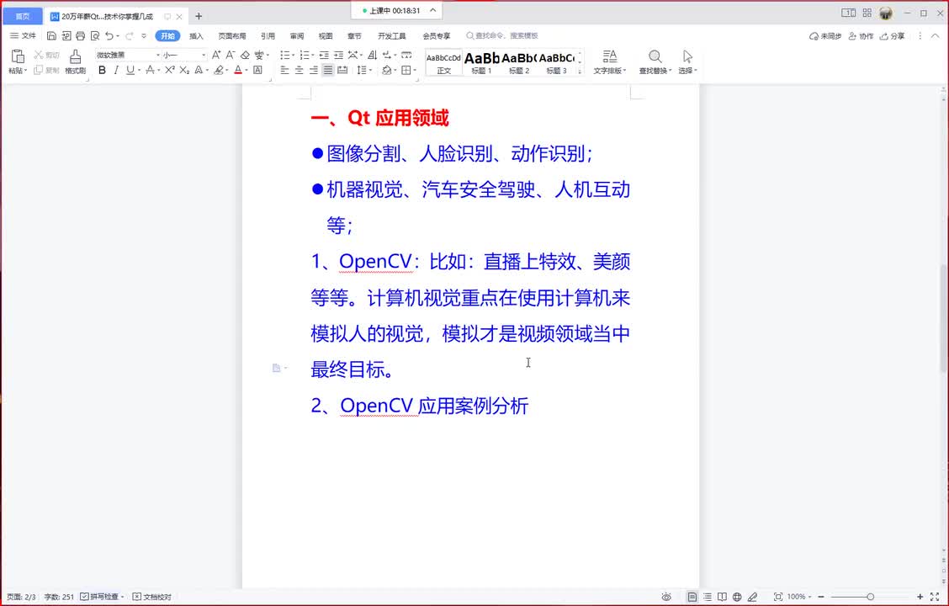
Task: Center align the paragraph
Action: click(299, 70)
